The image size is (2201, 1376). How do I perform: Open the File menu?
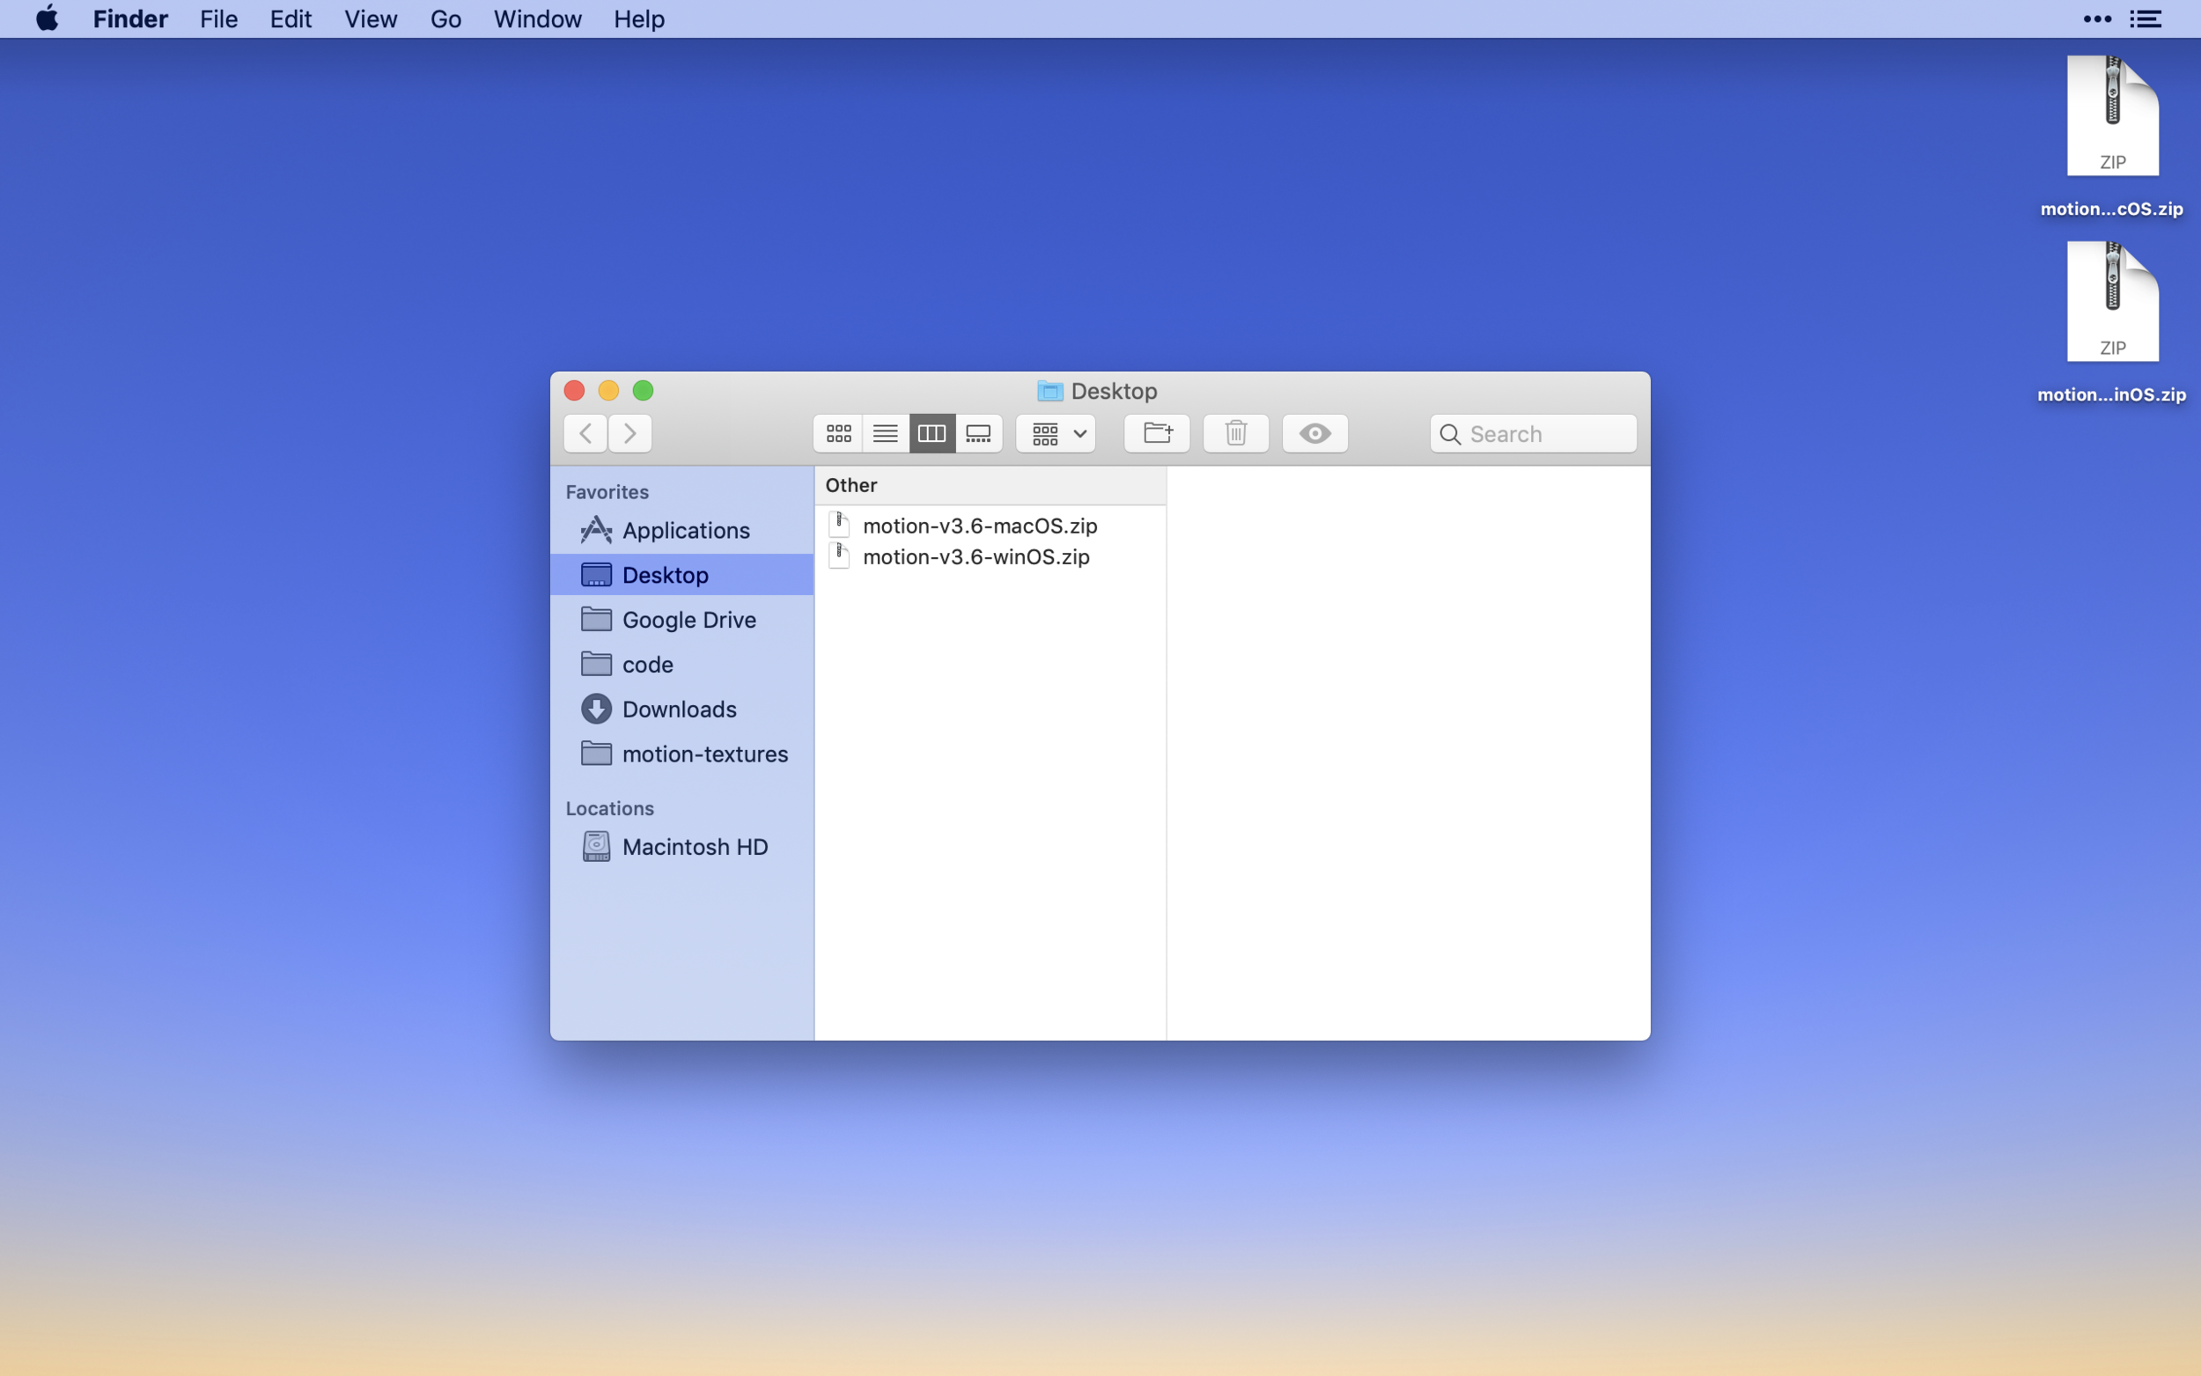point(218,19)
